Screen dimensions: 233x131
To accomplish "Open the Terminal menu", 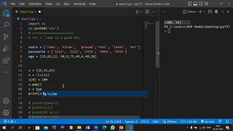I will coord(79,4).
